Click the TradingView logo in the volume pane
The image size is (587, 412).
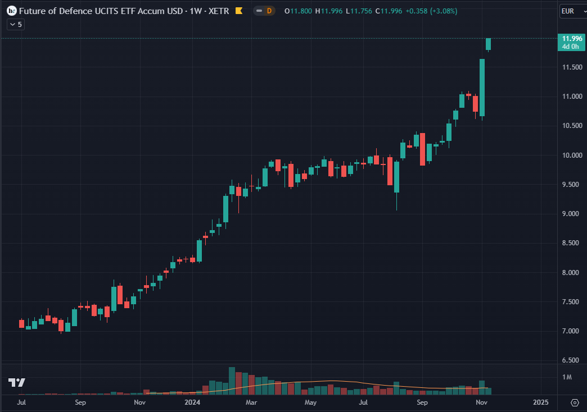(16, 382)
